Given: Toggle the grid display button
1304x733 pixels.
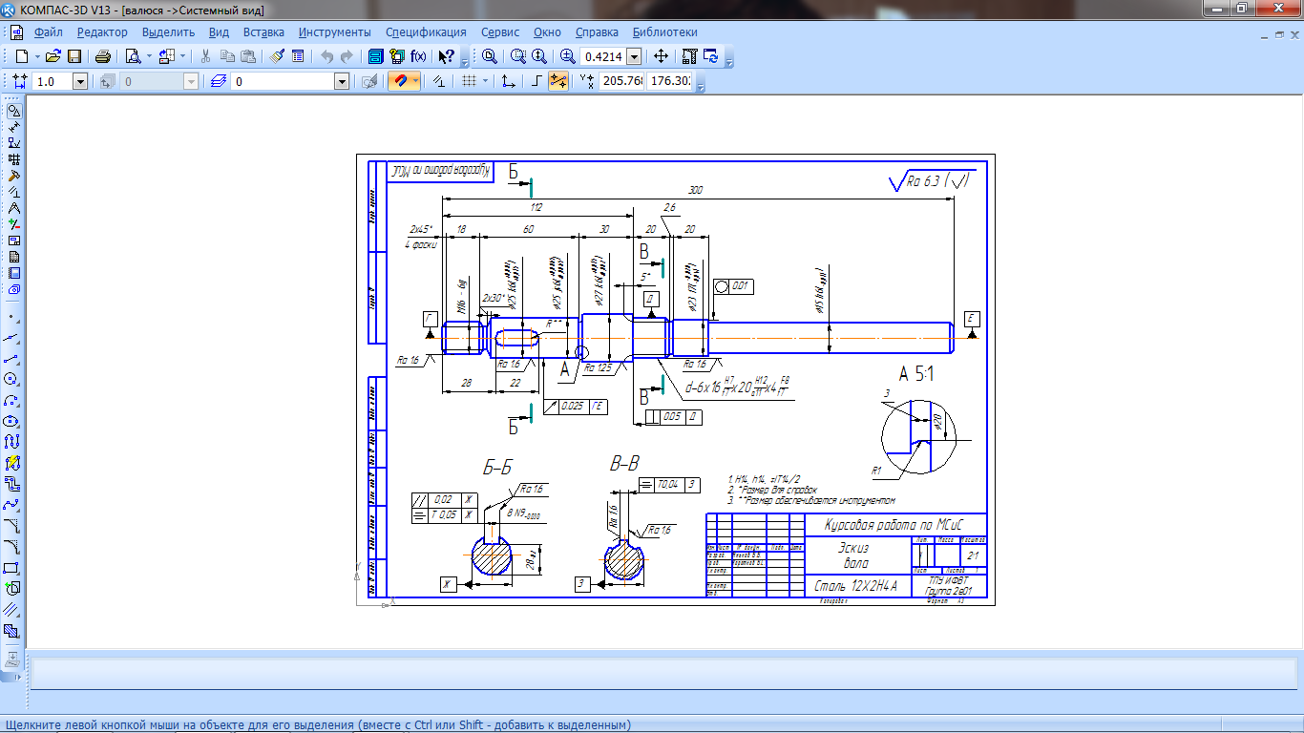Looking at the screenshot, I should (469, 82).
